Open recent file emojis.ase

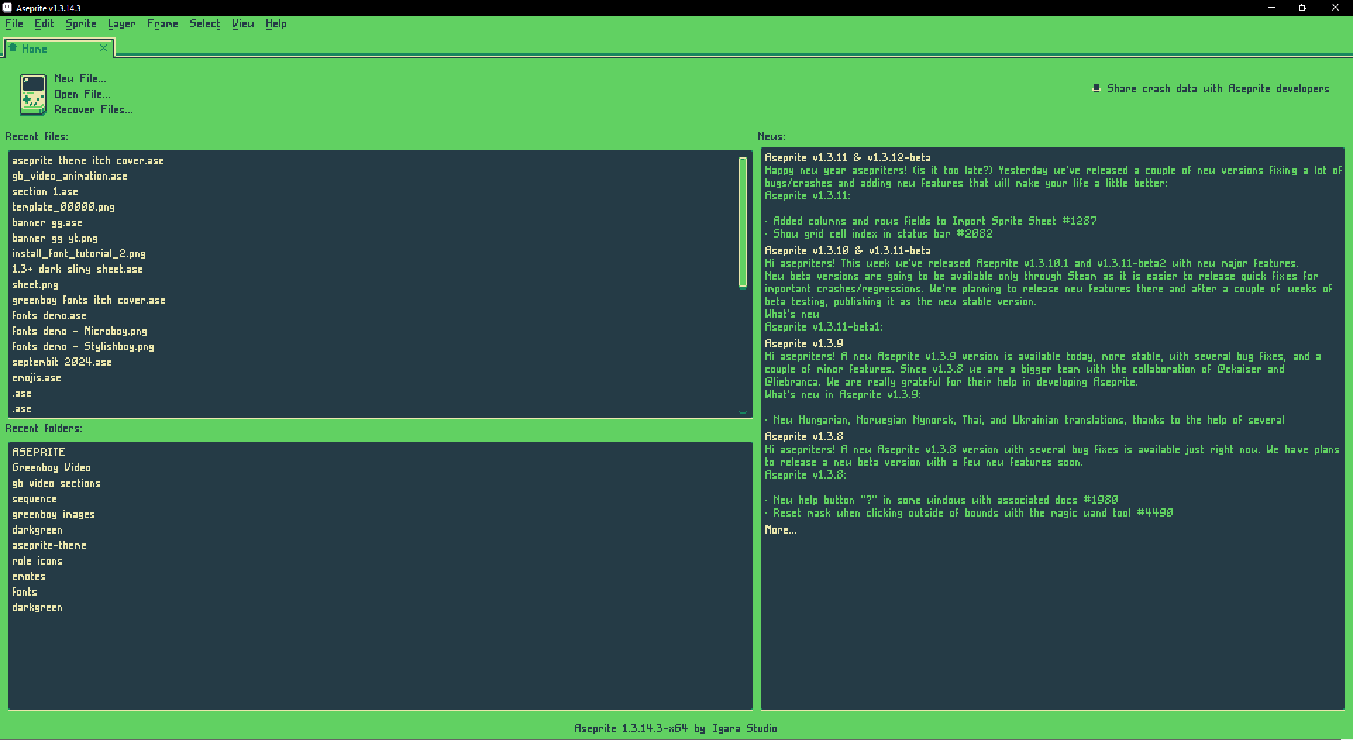[x=37, y=378]
